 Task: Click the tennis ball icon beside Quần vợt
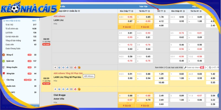(4, 61)
